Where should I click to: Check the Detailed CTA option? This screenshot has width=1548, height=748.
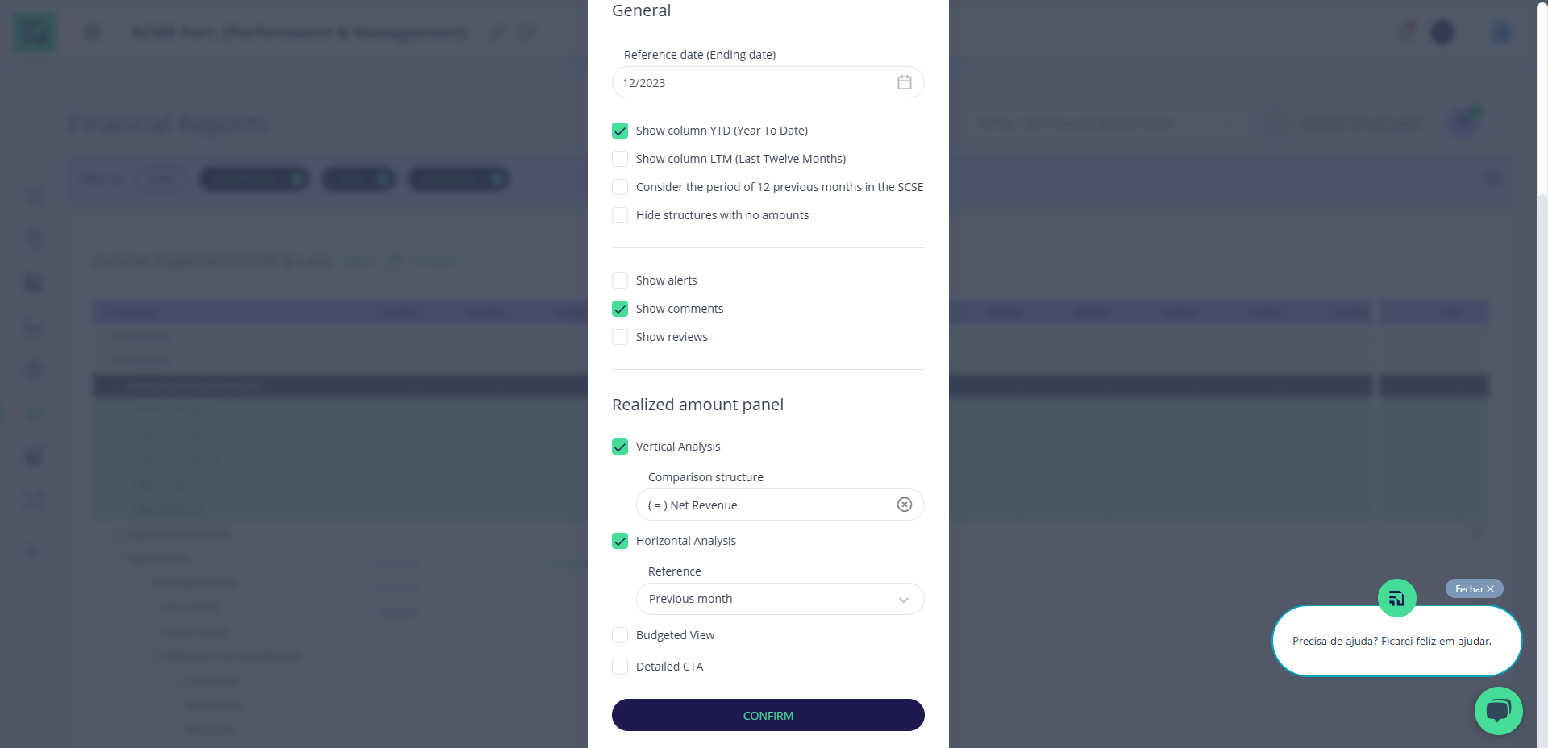pyautogui.click(x=620, y=667)
